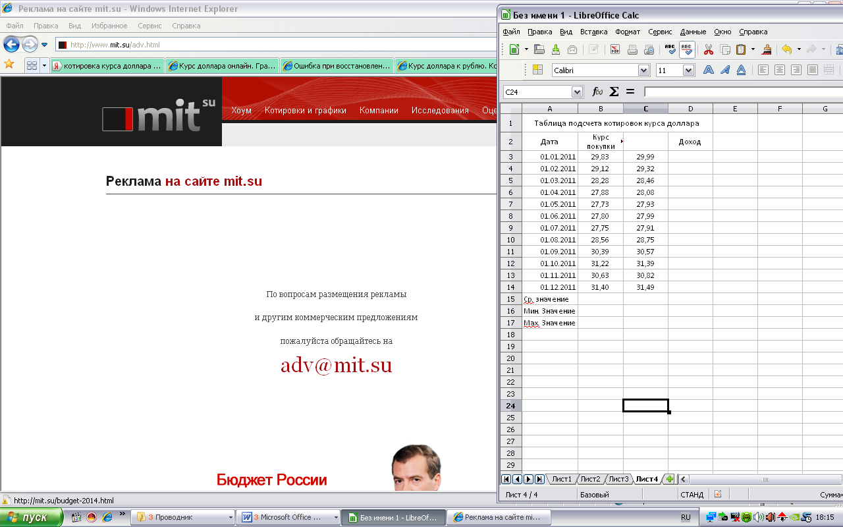Export directly as PDF icon
Viewport: 843px width, 527px height.
click(615, 49)
